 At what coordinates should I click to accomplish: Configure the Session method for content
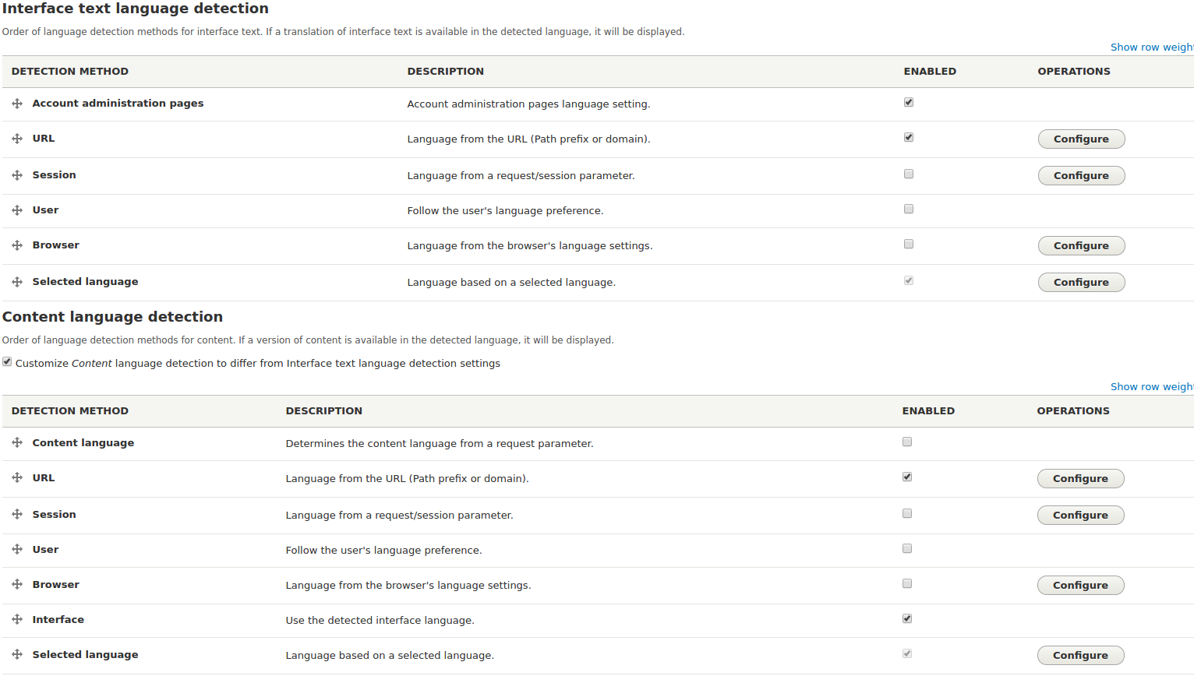[x=1080, y=515]
